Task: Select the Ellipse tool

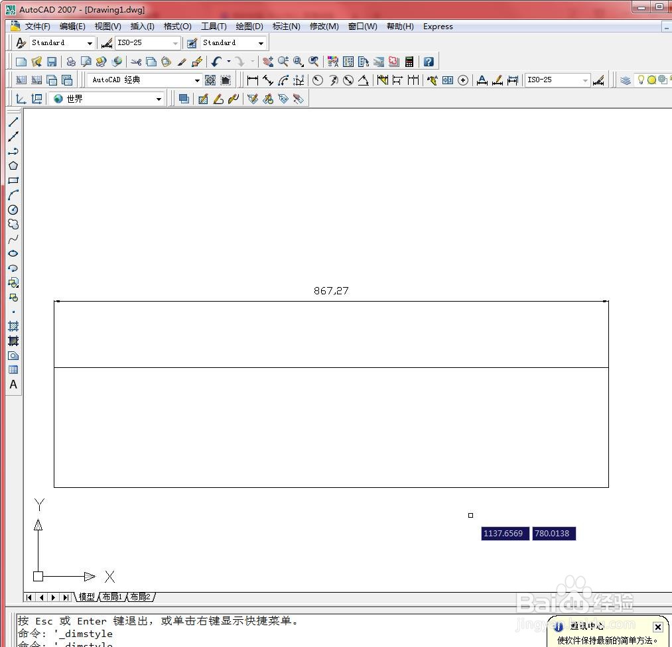Action: (13, 253)
